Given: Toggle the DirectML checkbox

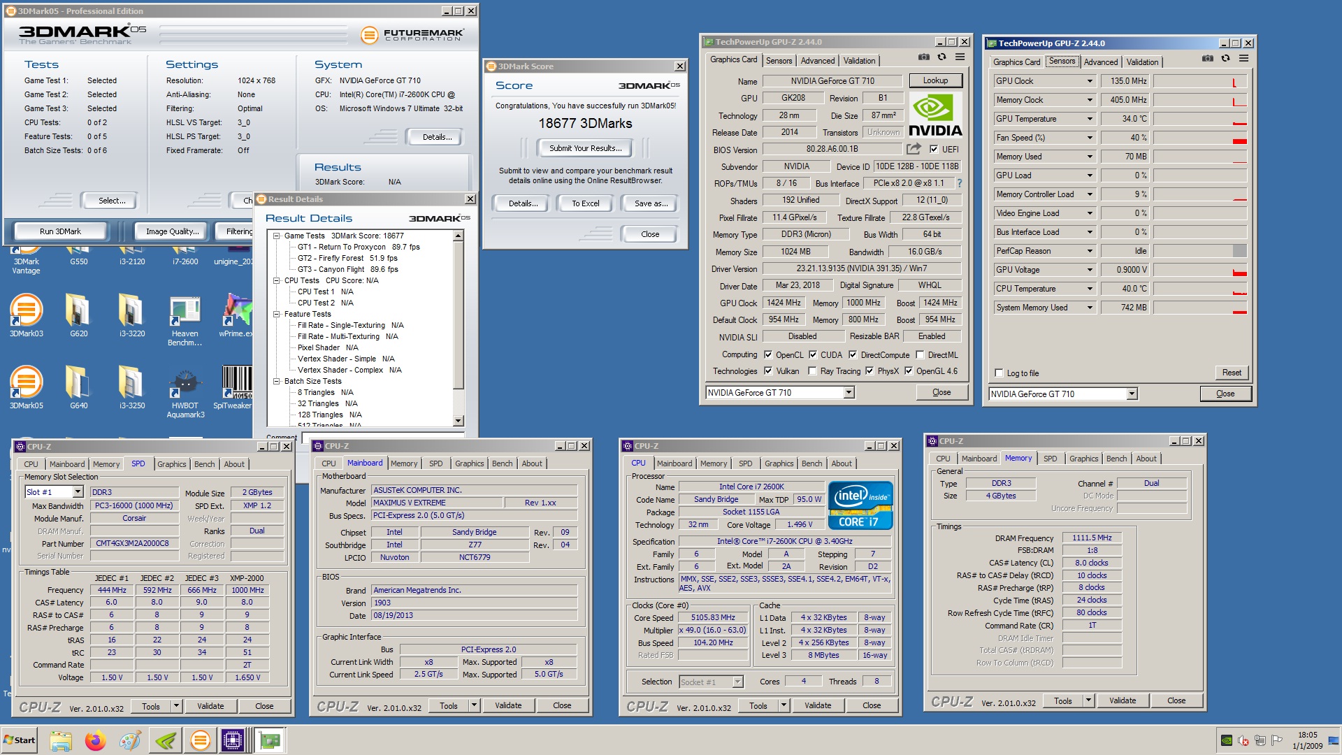Looking at the screenshot, I should click(920, 354).
